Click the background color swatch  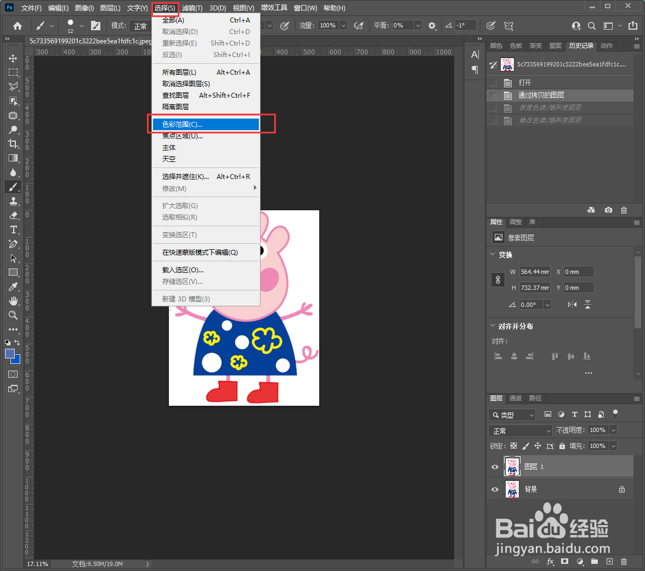17,361
